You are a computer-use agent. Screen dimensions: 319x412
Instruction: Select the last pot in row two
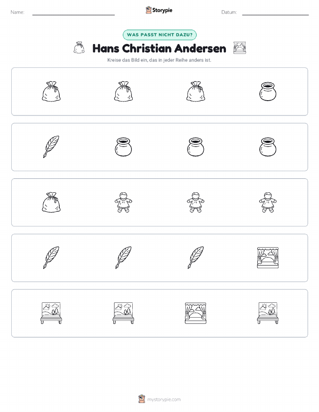[268, 147]
